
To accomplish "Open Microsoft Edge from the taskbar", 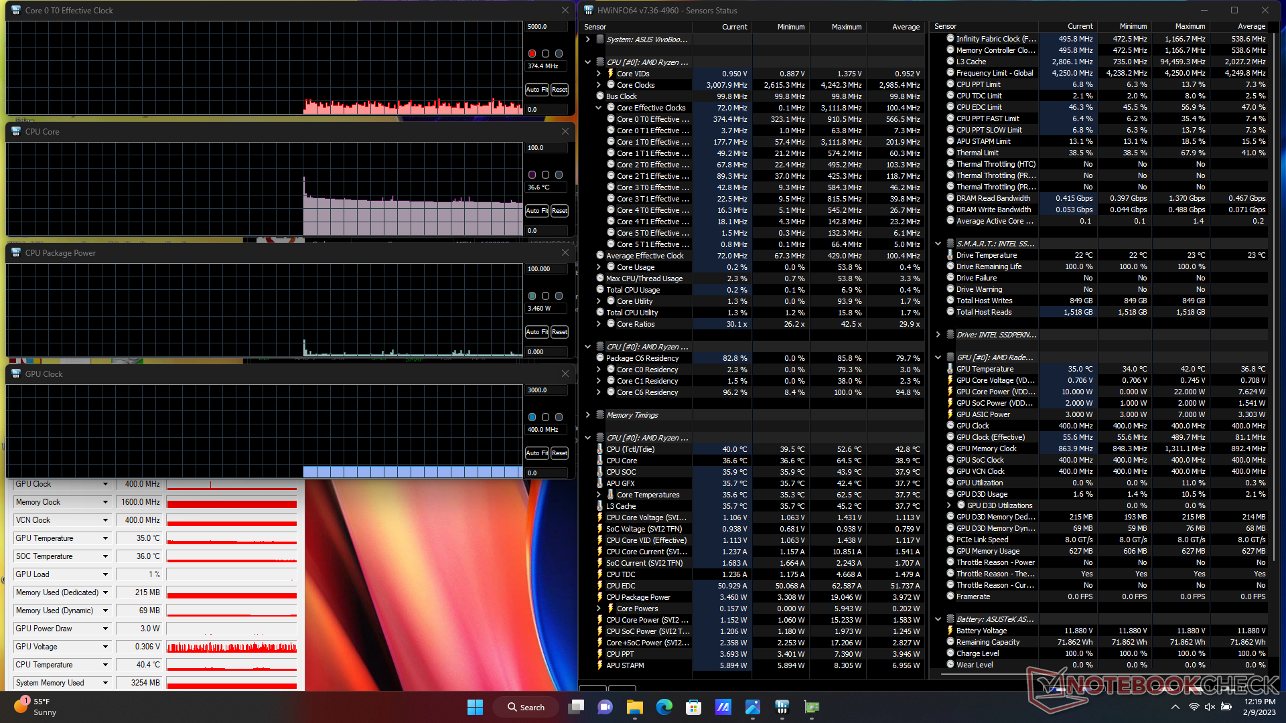I will click(664, 707).
